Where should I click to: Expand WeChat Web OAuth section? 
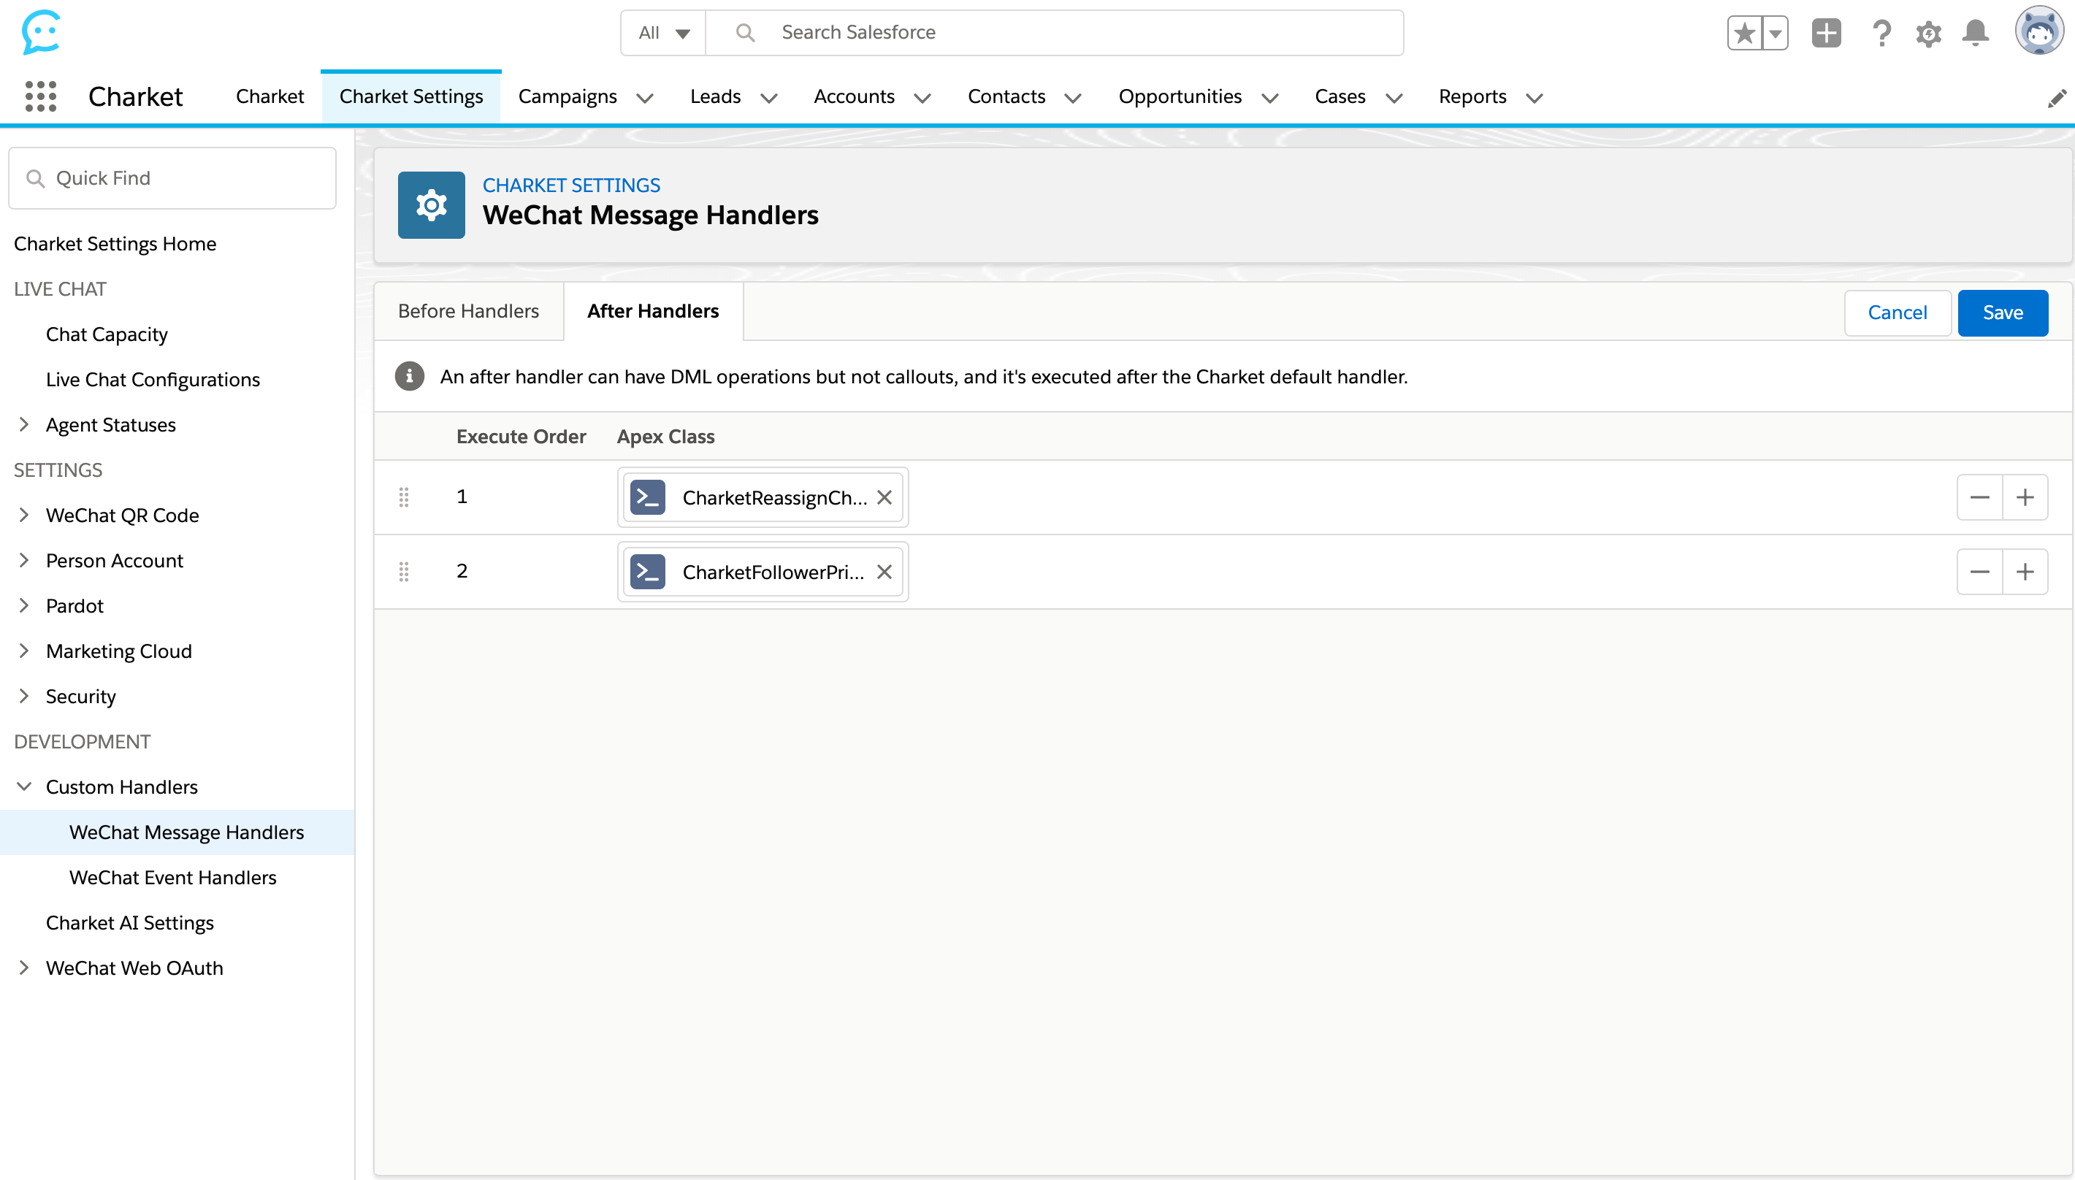[x=24, y=968]
